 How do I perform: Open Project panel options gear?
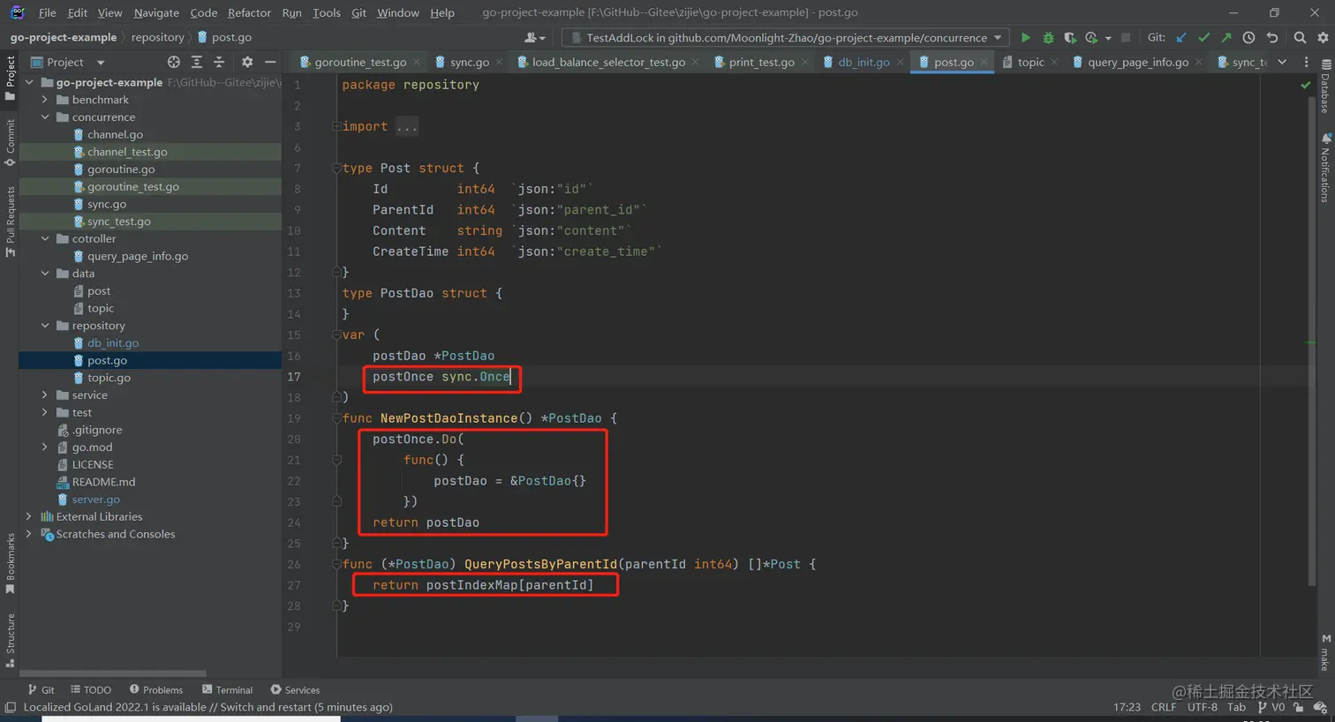[247, 62]
